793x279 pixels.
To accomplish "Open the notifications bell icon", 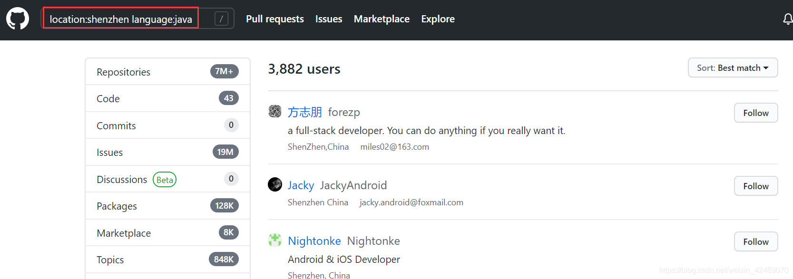I will tap(788, 19).
